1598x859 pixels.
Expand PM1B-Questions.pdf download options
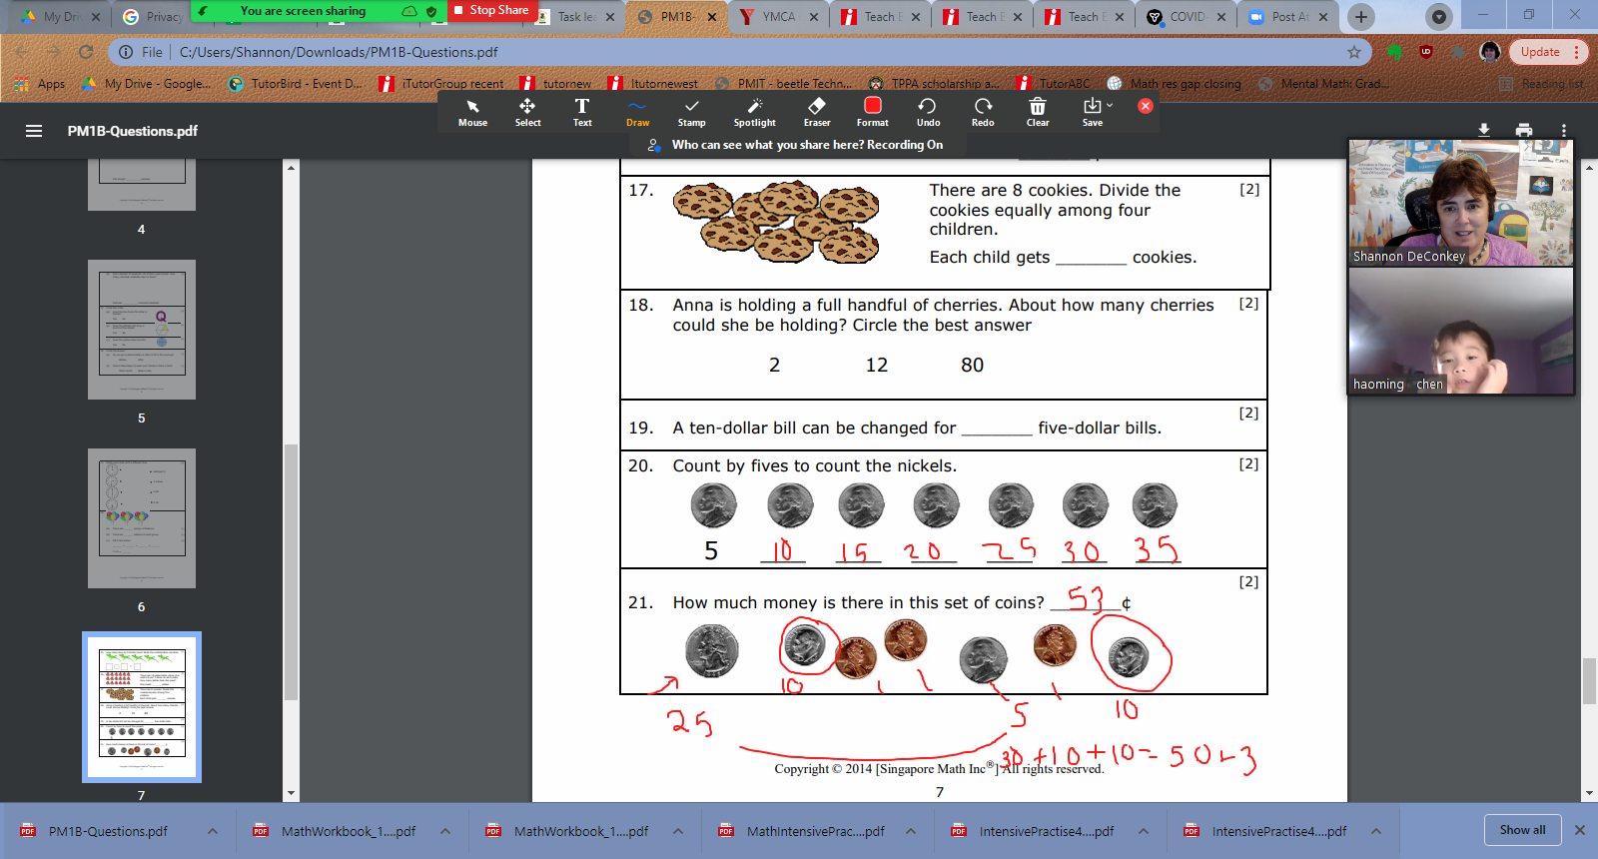[213, 831]
